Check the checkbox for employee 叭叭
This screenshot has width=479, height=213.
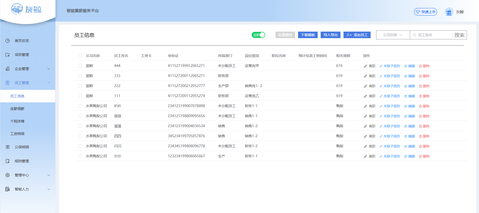pos(80,106)
